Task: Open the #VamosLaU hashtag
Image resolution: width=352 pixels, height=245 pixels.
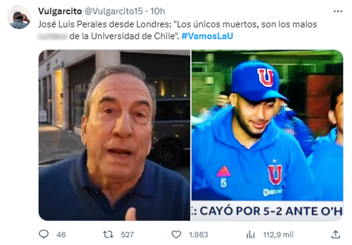Action: click(x=207, y=36)
